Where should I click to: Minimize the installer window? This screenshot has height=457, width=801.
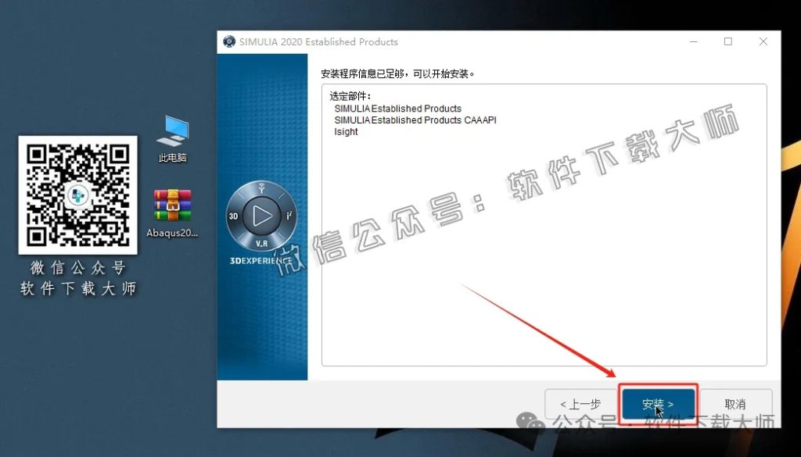click(x=693, y=41)
